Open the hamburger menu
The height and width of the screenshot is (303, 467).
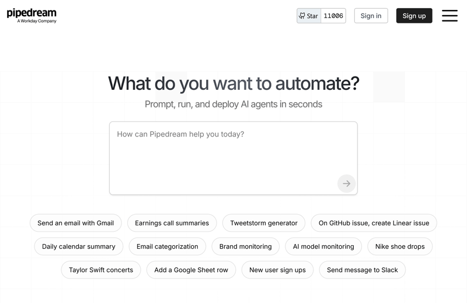[x=449, y=16]
